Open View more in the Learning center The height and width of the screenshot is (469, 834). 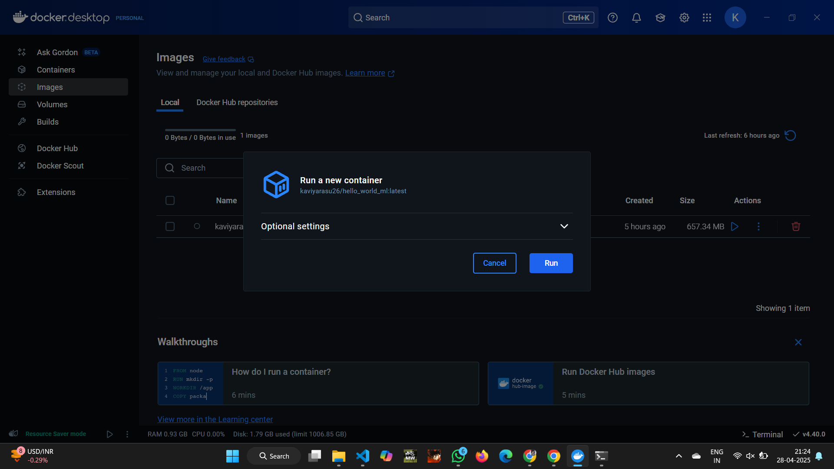pyautogui.click(x=215, y=419)
